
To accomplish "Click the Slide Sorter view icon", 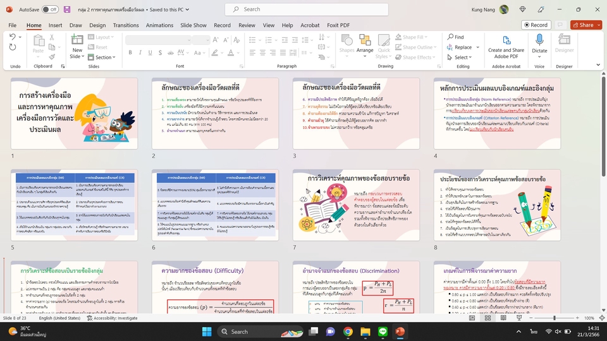I will [x=487, y=318].
